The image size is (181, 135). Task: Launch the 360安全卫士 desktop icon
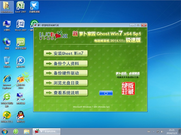pos(7,115)
